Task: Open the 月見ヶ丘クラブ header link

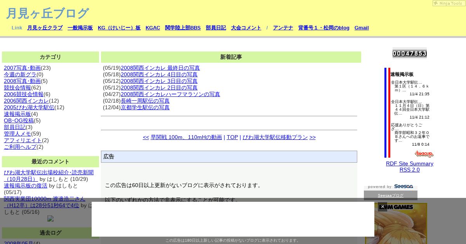Action: (x=45, y=28)
